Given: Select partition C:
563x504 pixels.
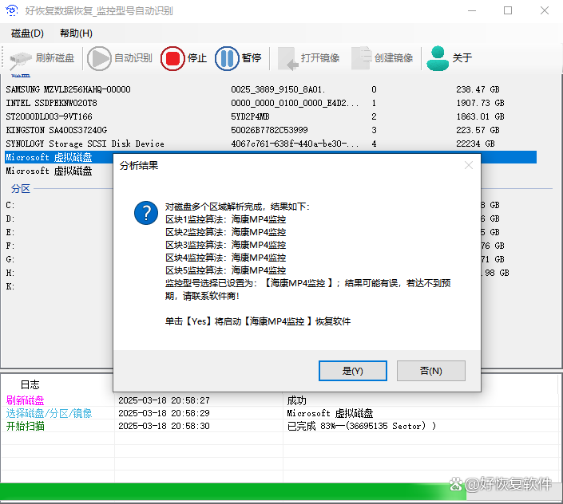Looking at the screenshot, I should click(10, 205).
